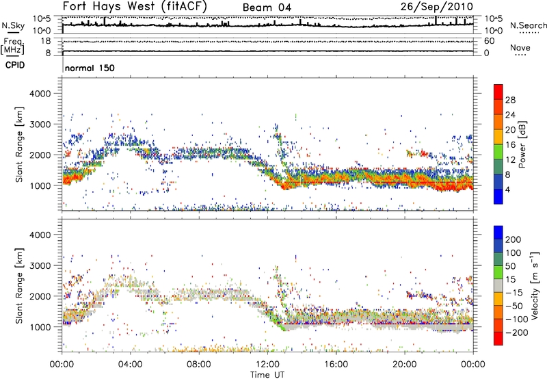This screenshot has width=547, height=379.
Task: Click the "Power [dB]" colorbar title
Action: click(522, 144)
